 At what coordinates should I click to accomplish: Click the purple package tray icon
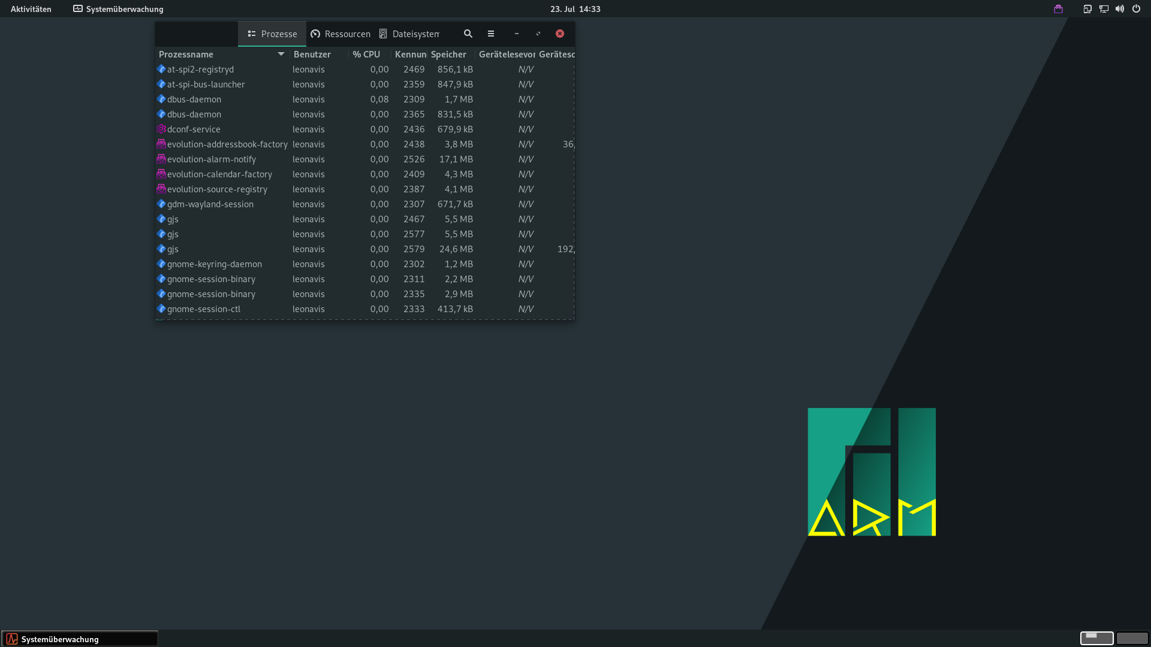tap(1058, 9)
